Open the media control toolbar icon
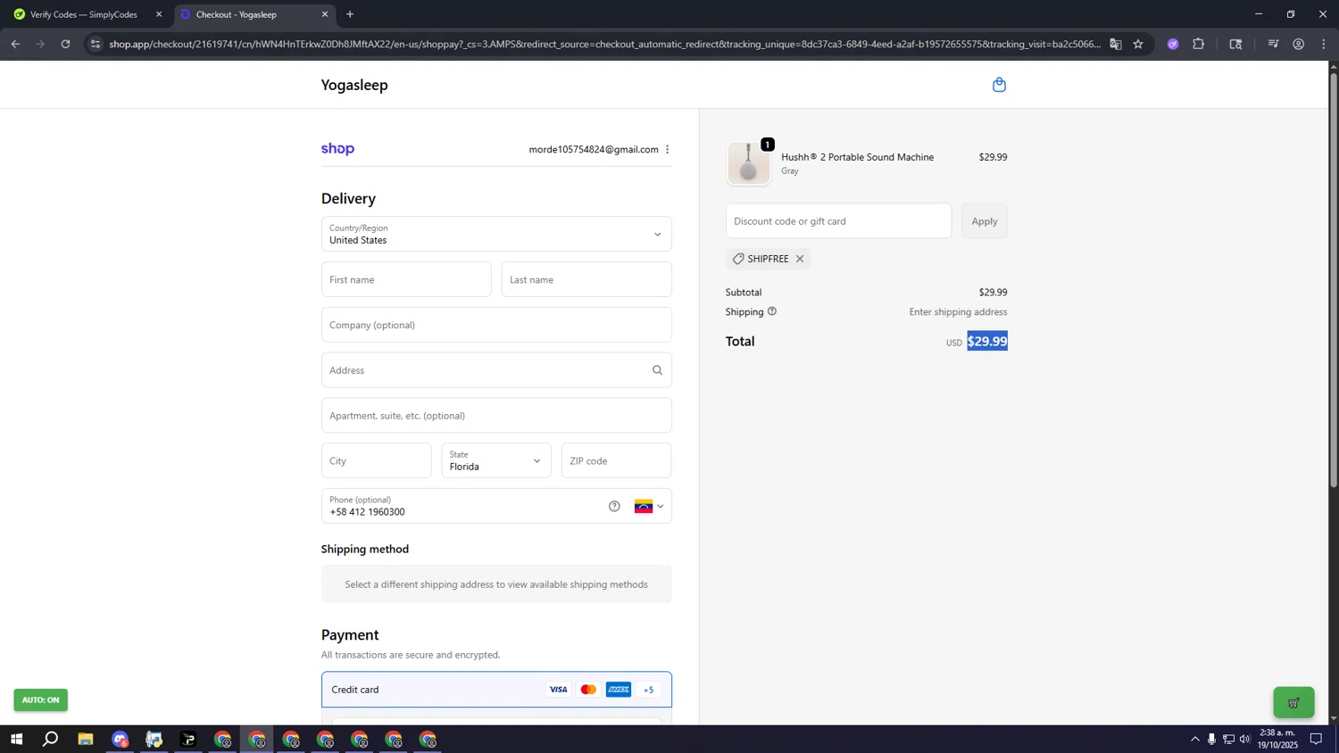The height and width of the screenshot is (753, 1339). pos(1273,44)
